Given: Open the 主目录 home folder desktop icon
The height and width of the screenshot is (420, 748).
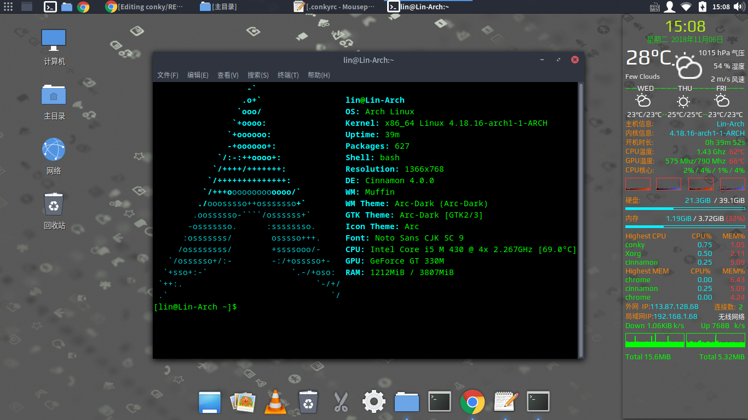Looking at the screenshot, I should click(54, 102).
